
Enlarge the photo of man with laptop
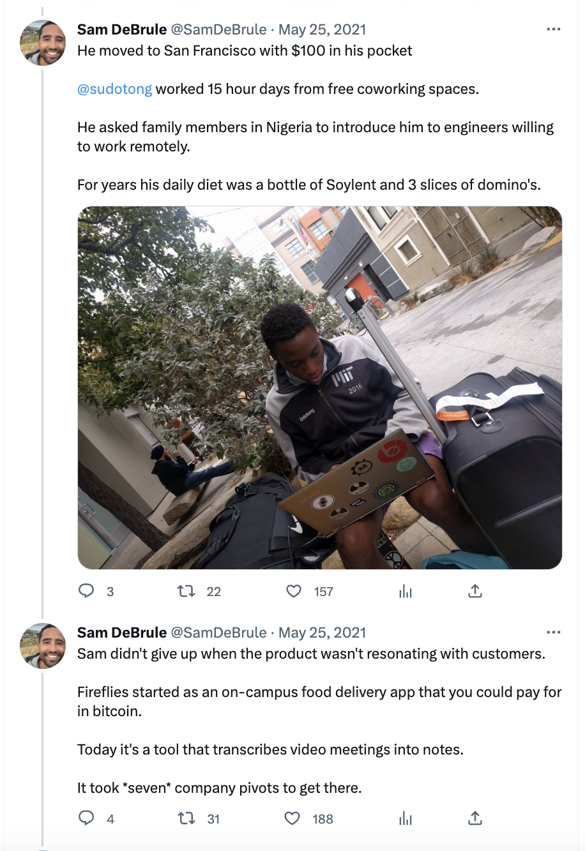tap(319, 387)
